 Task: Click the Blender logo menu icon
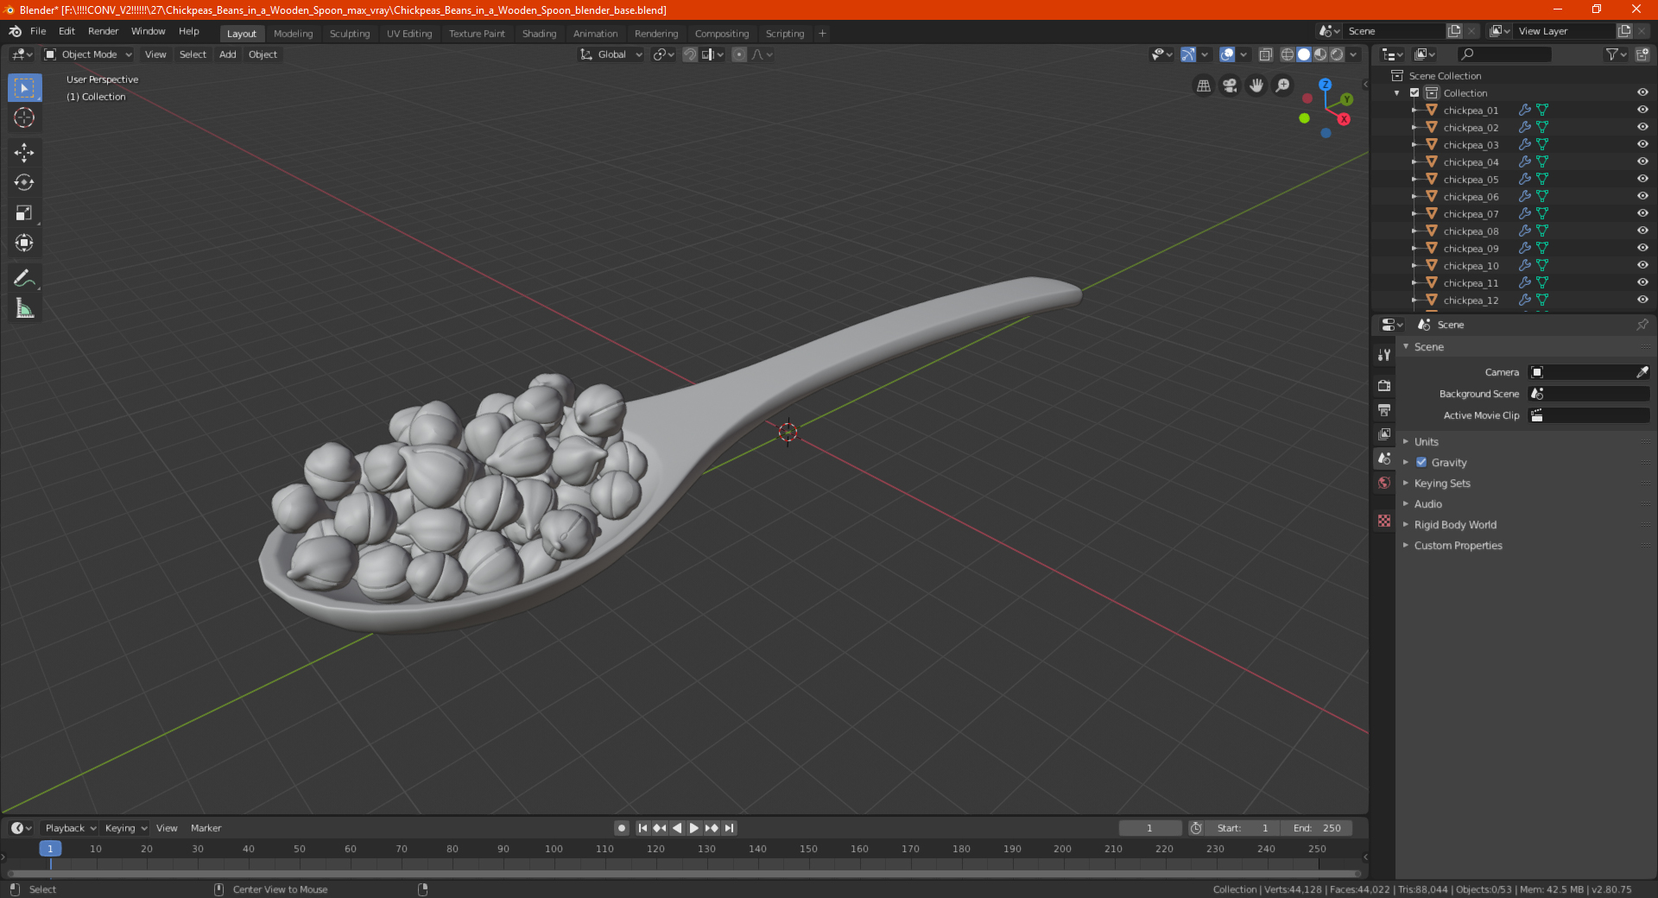(16, 31)
